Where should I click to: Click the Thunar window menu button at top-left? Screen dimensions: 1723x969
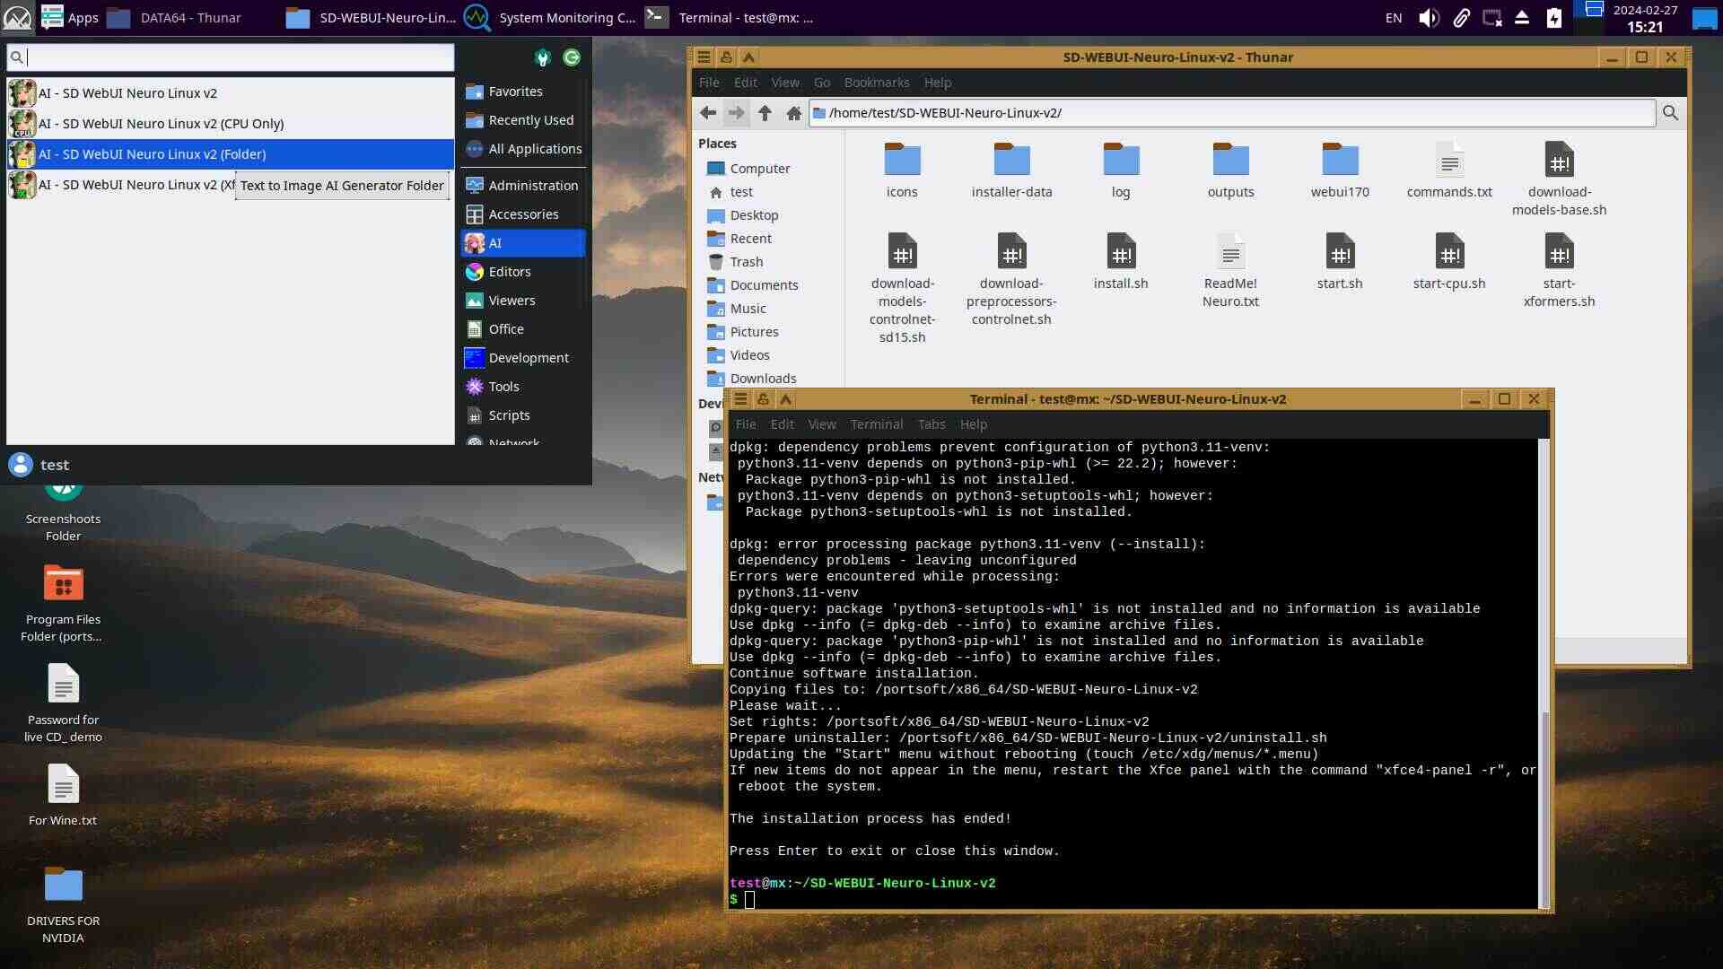coord(704,57)
